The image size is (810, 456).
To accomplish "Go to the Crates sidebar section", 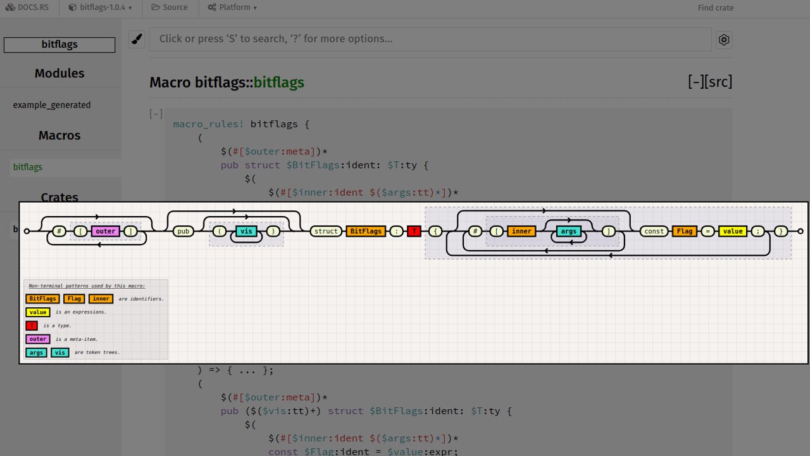I will (x=59, y=197).
